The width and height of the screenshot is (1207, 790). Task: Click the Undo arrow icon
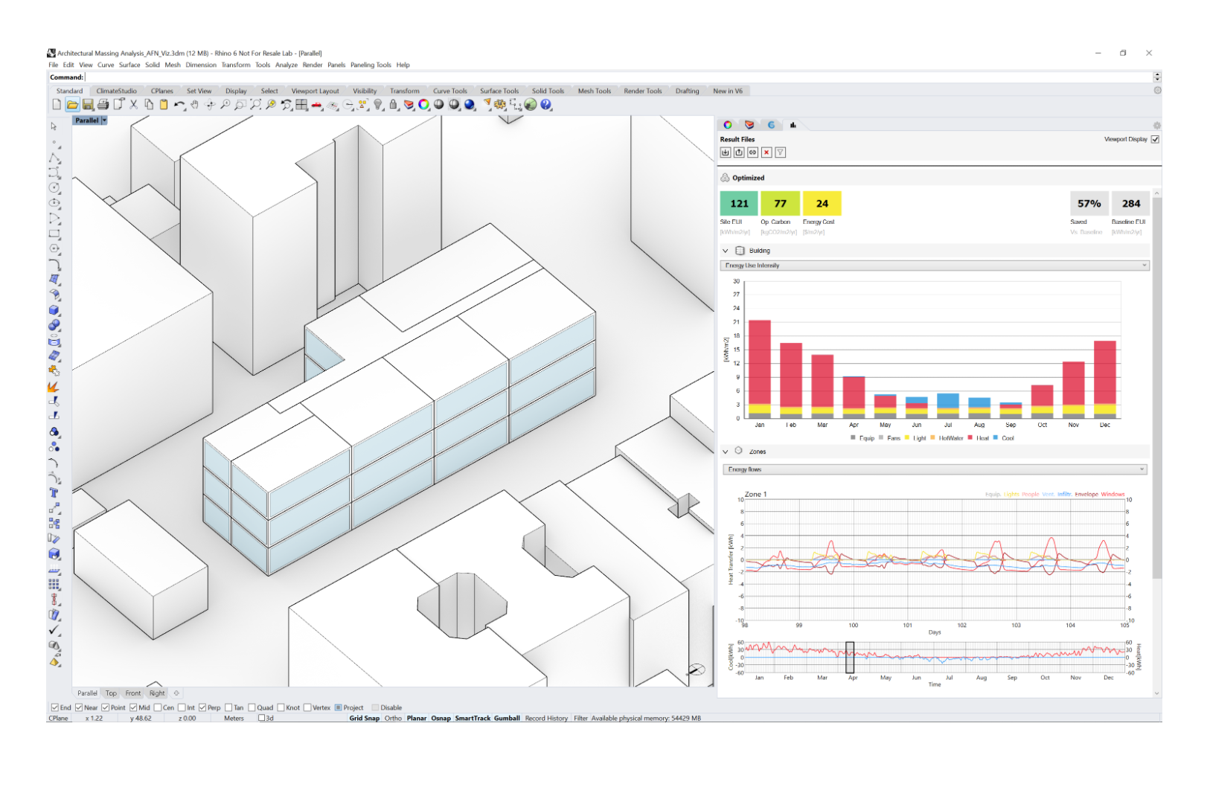[179, 105]
